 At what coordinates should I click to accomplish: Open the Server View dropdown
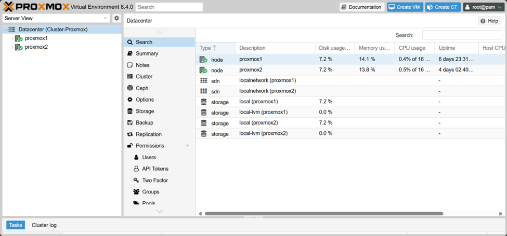click(56, 18)
